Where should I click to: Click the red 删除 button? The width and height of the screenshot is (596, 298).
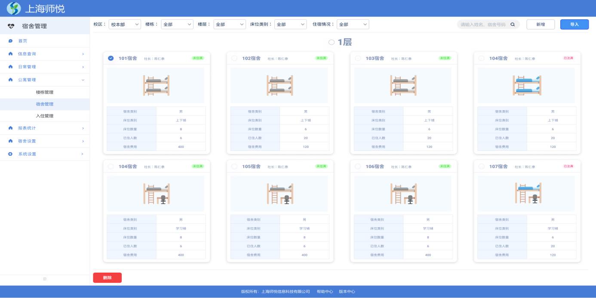[x=107, y=278]
